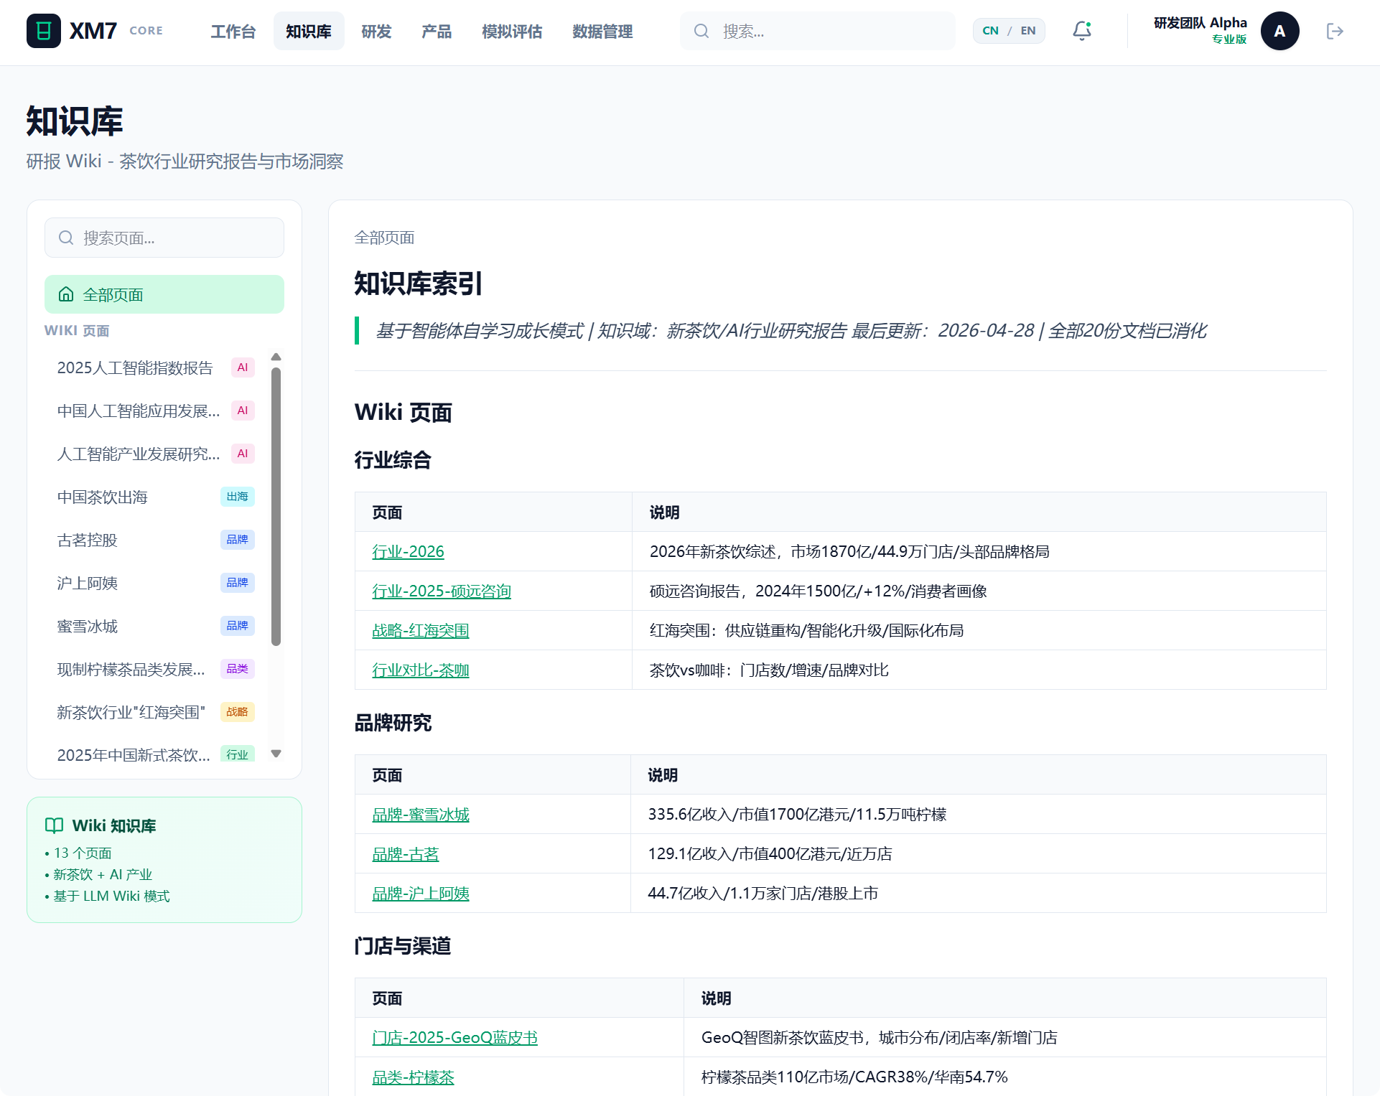Click the home icon in 全部页面
This screenshot has height=1096, width=1380.
[66, 294]
